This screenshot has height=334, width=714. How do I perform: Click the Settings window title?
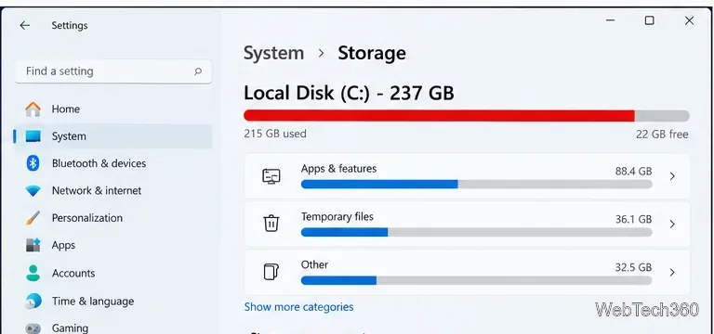[x=69, y=25]
